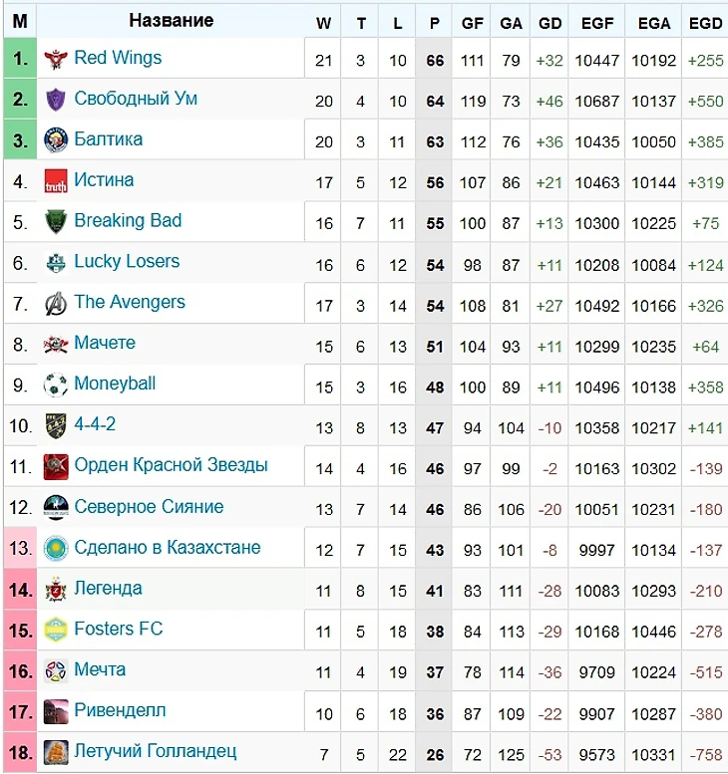The image size is (728, 774).
Task: Click the Red Wings team logo
Action: [x=56, y=59]
